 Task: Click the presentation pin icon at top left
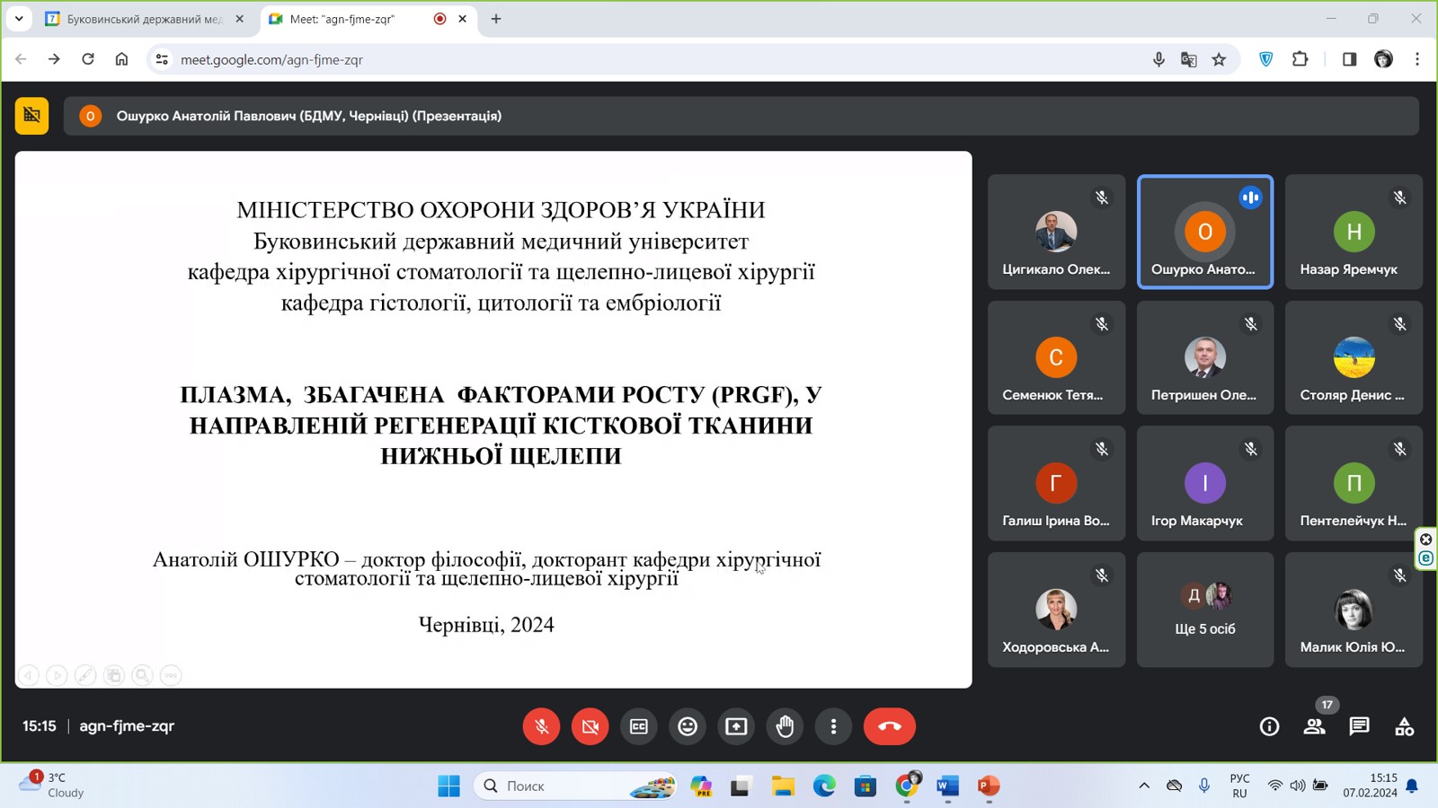pos(31,116)
